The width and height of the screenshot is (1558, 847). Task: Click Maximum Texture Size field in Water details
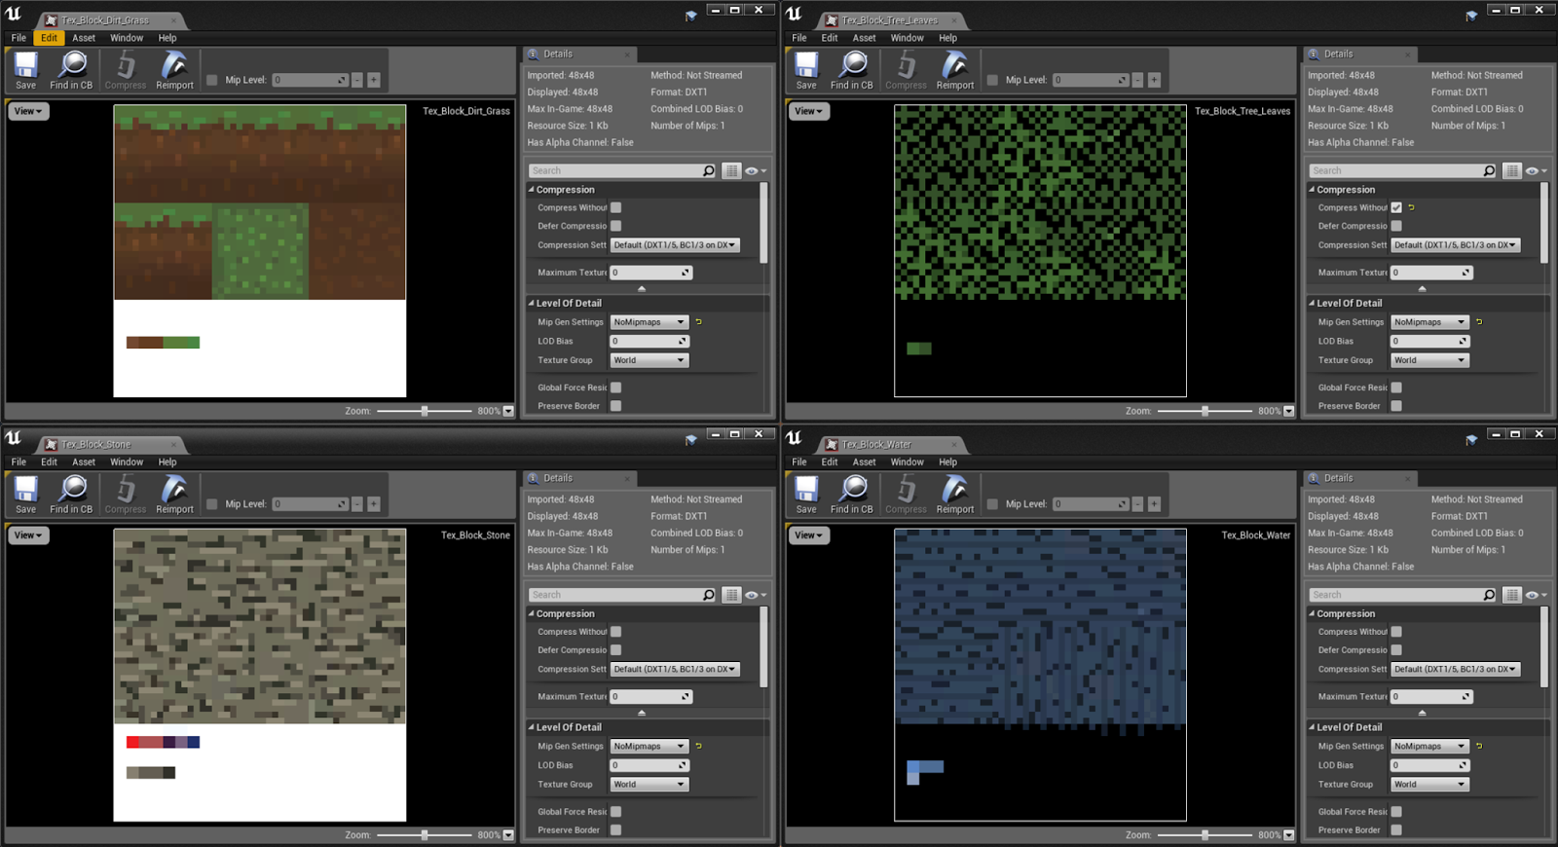tap(1431, 697)
